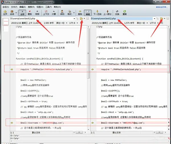Click the left pane vertical scrollbar thumb
171x144 pixels.
click(x=88, y=54)
